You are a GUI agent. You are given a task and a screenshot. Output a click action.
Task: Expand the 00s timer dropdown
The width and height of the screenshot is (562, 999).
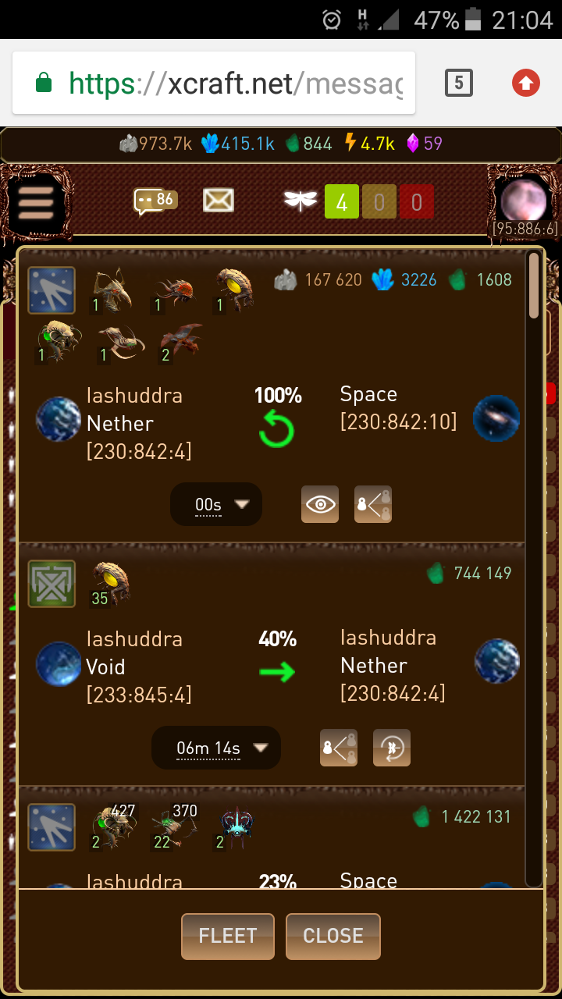tap(216, 504)
